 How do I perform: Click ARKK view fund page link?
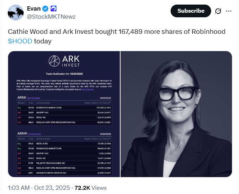[34, 98]
